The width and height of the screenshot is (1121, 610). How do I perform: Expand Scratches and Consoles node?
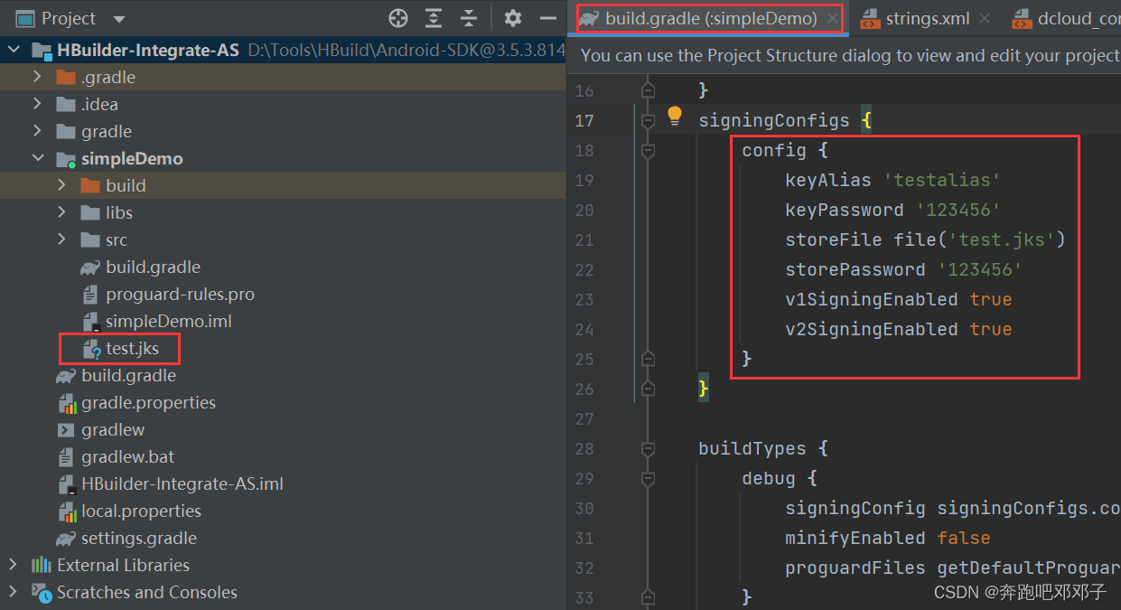[13, 592]
